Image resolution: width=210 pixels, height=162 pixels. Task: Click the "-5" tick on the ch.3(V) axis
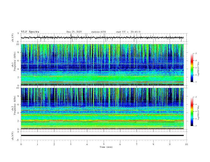tap(18, 140)
